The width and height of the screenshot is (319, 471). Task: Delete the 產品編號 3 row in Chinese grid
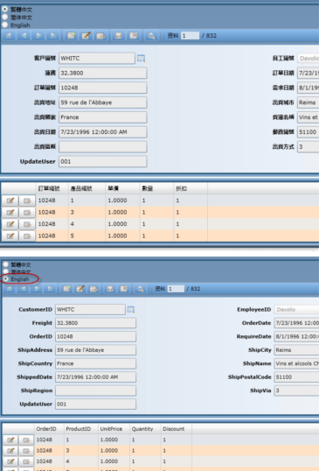(x=27, y=213)
